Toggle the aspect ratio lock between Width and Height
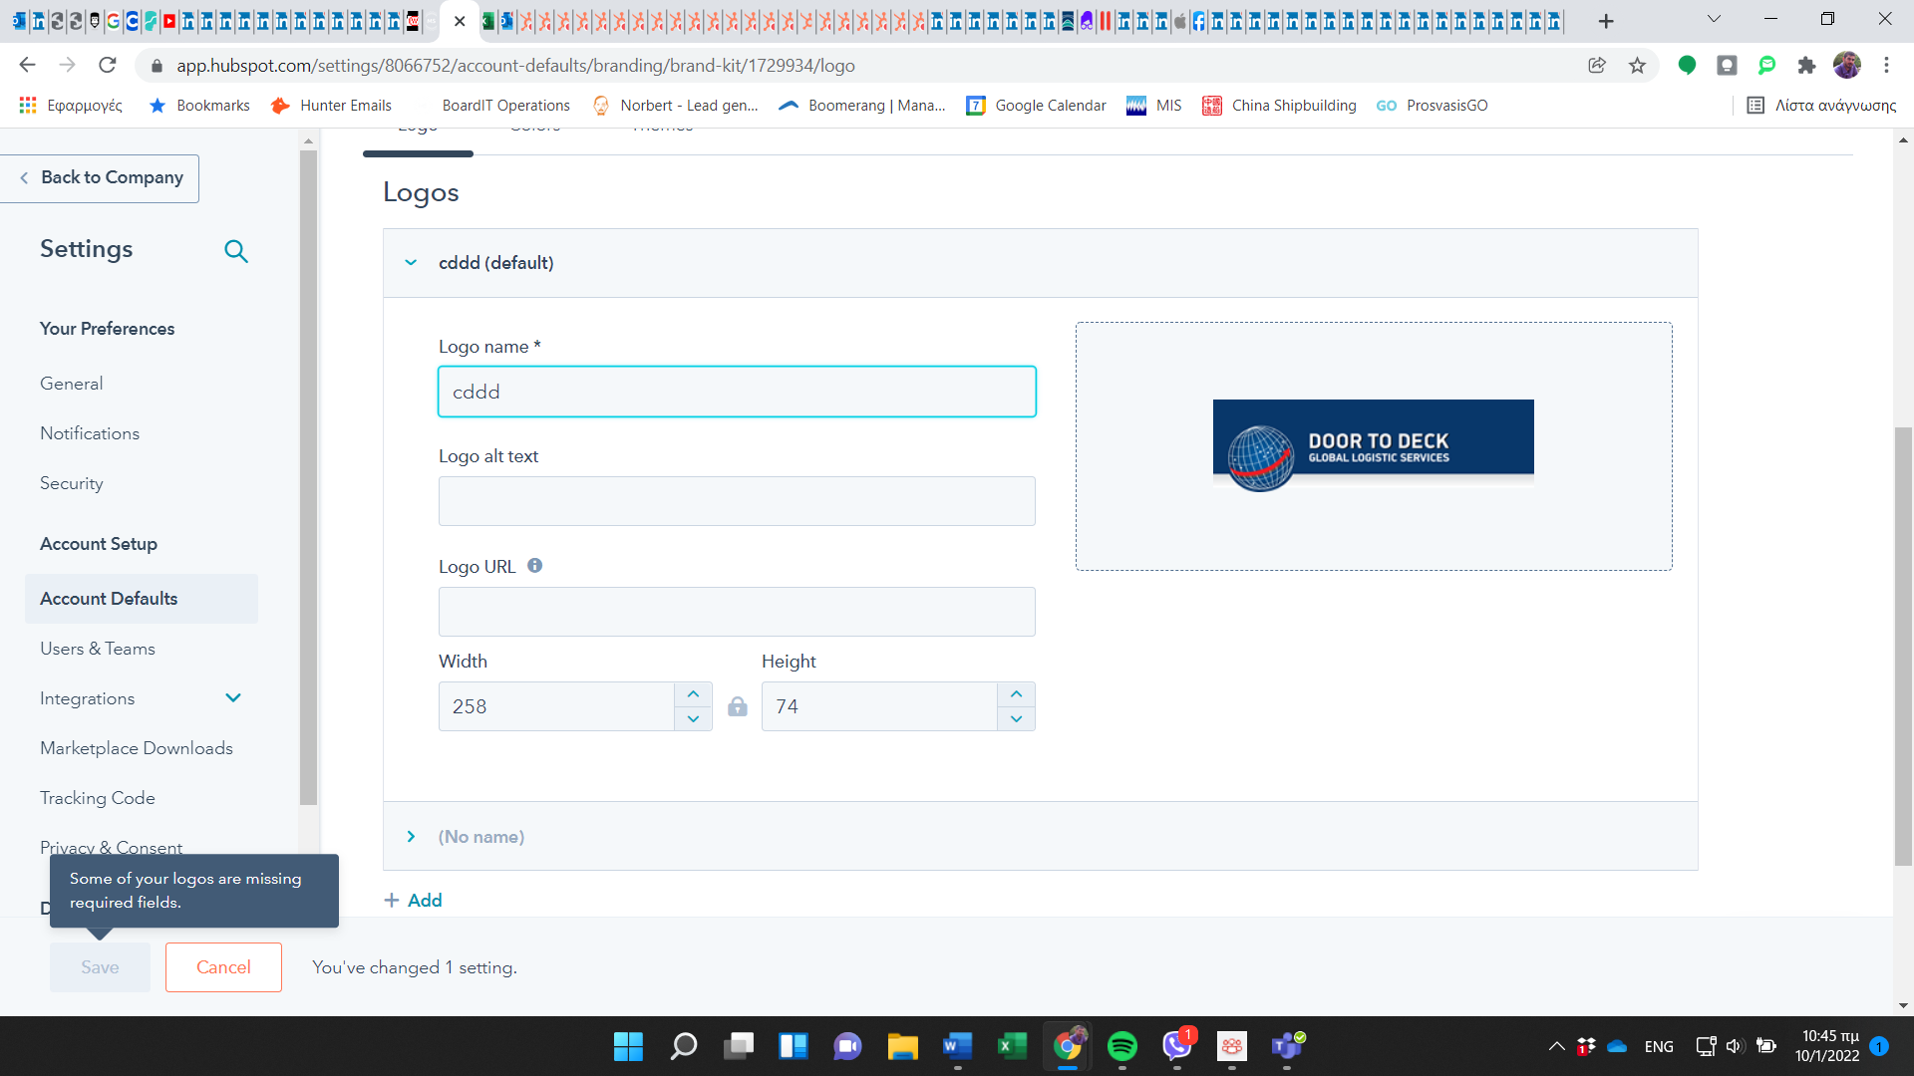 coord(738,706)
